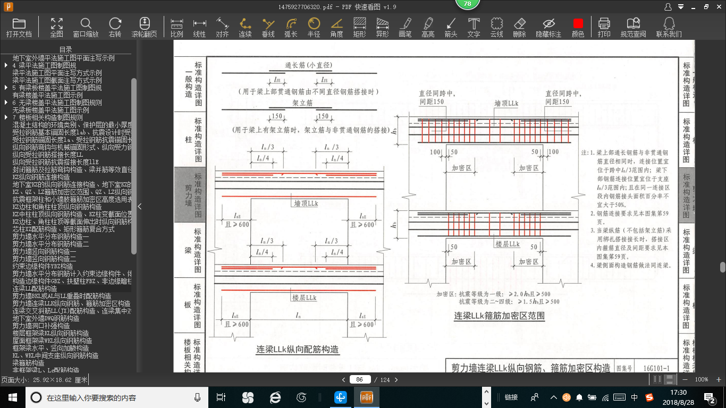Viewport: 726px width, 408px height.
Task: Go to previous page arrow
Action: 344,380
